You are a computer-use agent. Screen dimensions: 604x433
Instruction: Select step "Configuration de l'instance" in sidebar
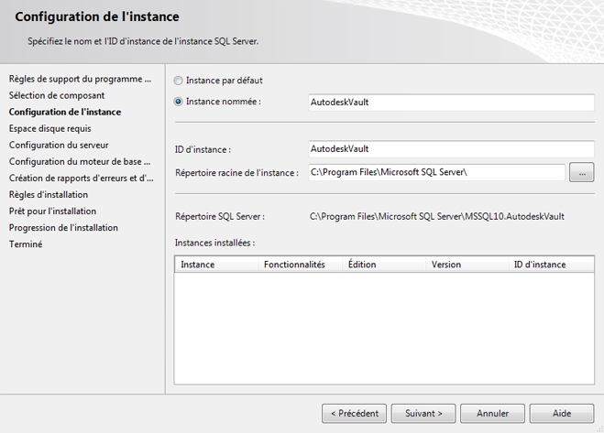tap(65, 112)
